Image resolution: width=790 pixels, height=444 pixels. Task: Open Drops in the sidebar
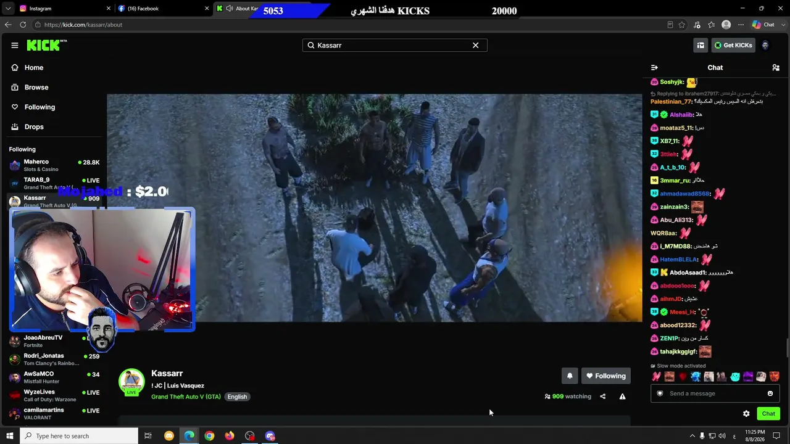[34, 126]
